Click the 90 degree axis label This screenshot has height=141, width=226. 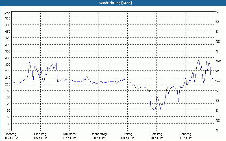tap(9, 111)
